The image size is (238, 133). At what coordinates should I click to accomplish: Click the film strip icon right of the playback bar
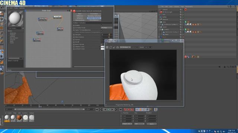coord(155,110)
